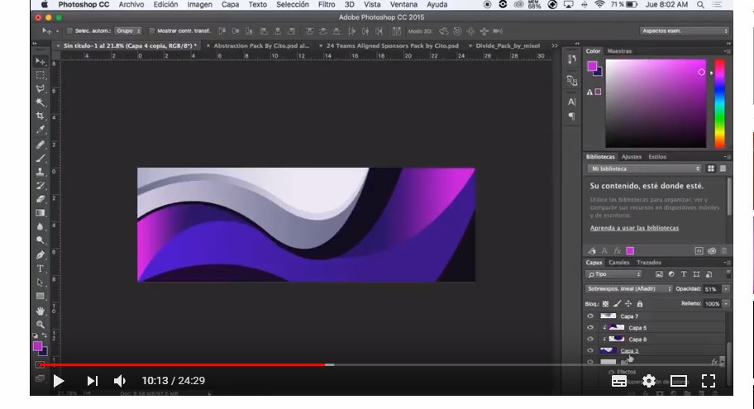The height and width of the screenshot is (409, 754).
Task: Select the Horizontal Type tool
Action: (x=41, y=269)
